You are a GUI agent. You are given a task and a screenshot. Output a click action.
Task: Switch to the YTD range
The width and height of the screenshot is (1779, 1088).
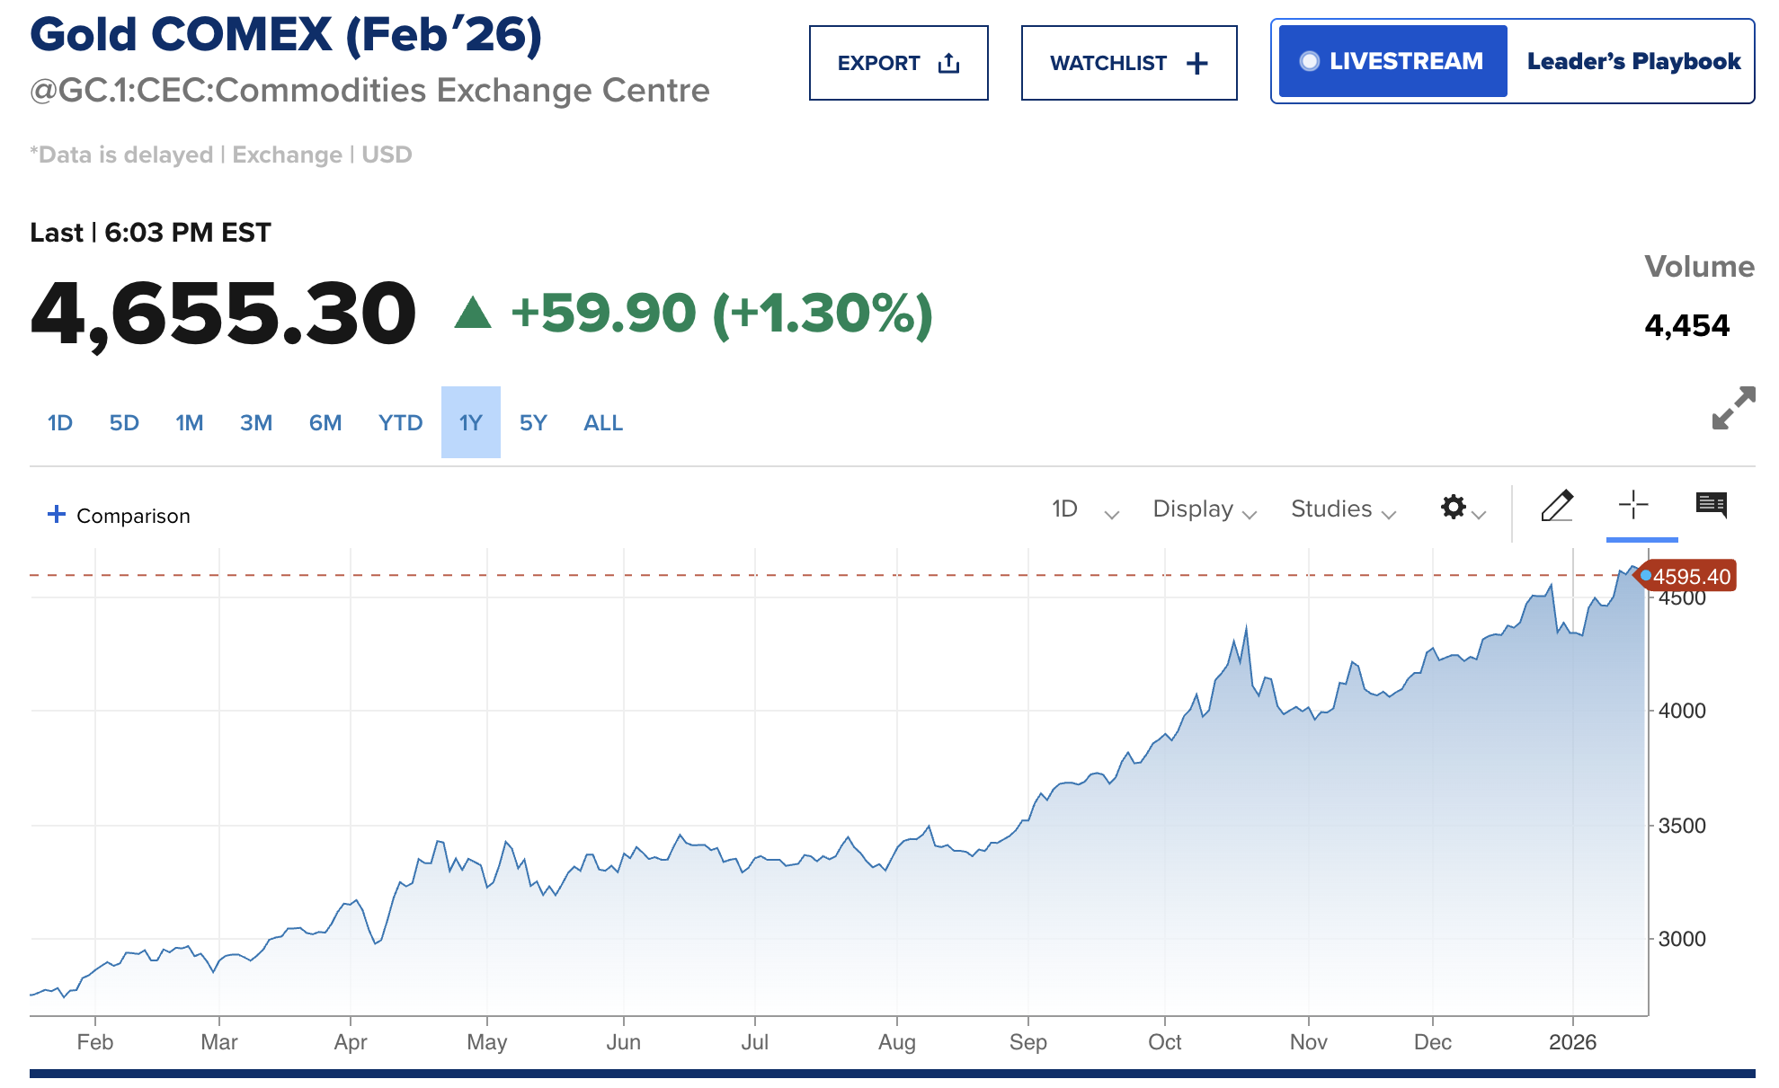(400, 423)
